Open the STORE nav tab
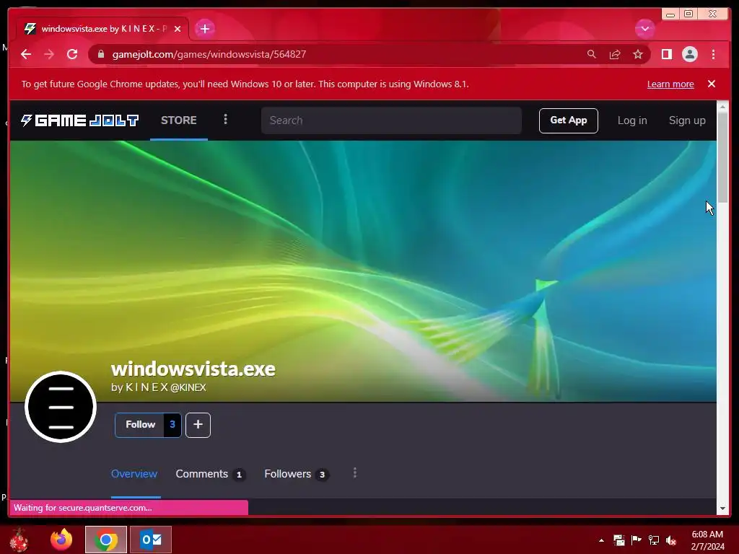The image size is (739, 554). (179, 120)
